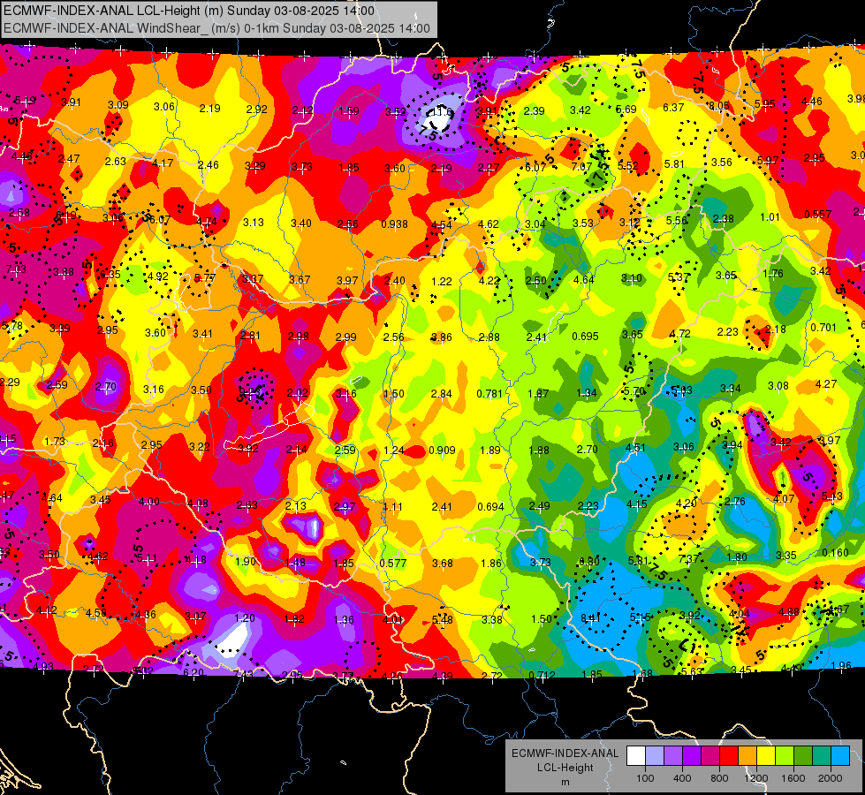Click the wind shear value 3.16 on orange area
This screenshot has height=795, width=865.
tap(154, 389)
